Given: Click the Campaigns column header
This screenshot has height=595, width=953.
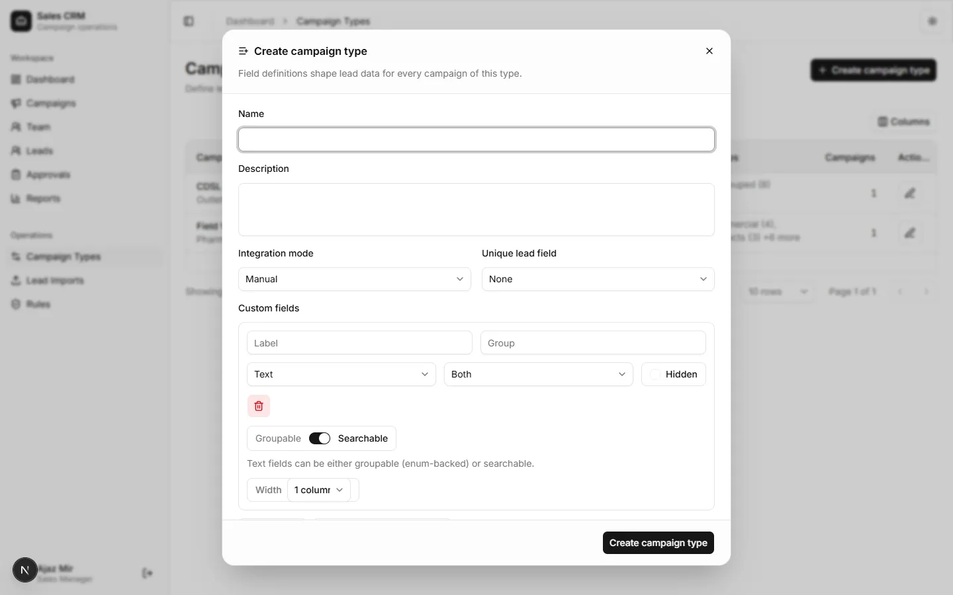Looking at the screenshot, I should point(850,157).
